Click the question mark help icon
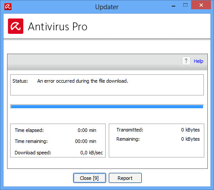 [x=186, y=61]
